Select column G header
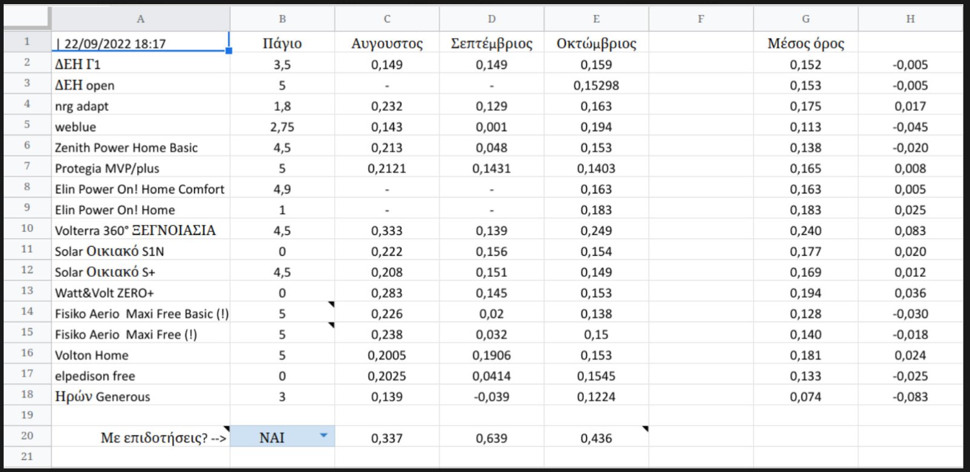970x472 pixels. pyautogui.click(x=806, y=19)
